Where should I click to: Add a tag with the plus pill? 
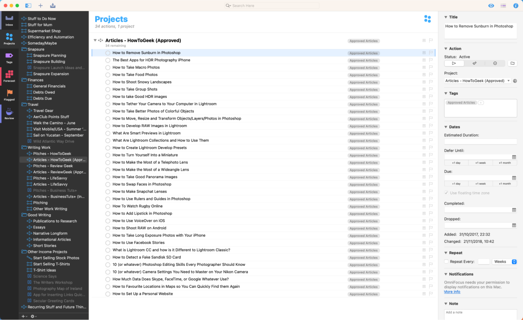[481, 102]
